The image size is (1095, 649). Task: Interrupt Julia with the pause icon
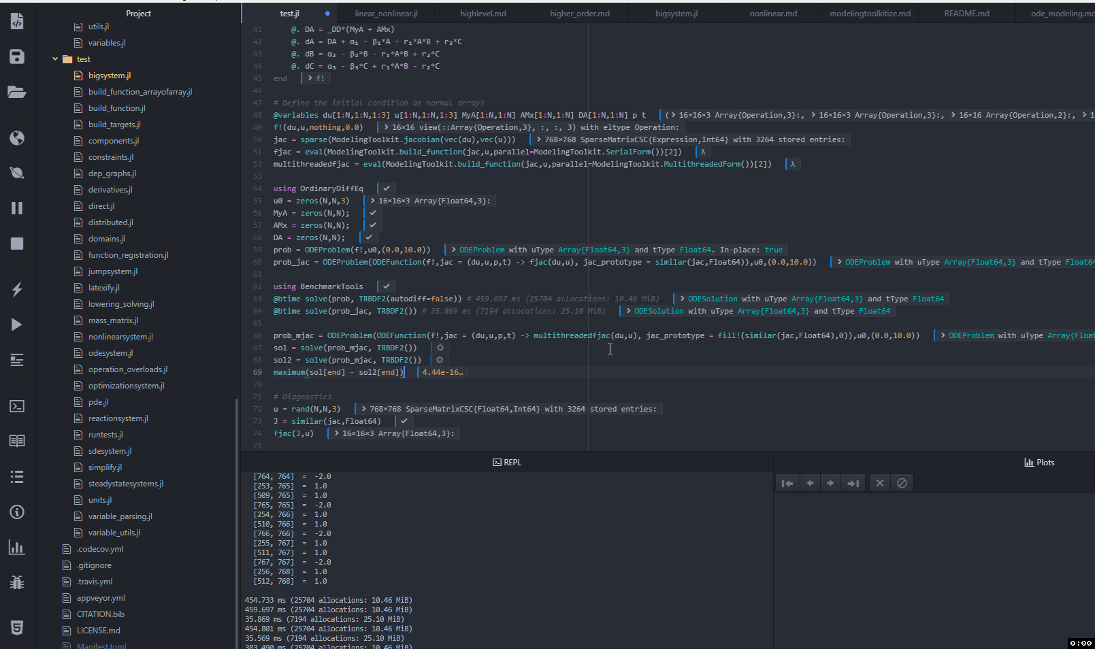coord(17,208)
